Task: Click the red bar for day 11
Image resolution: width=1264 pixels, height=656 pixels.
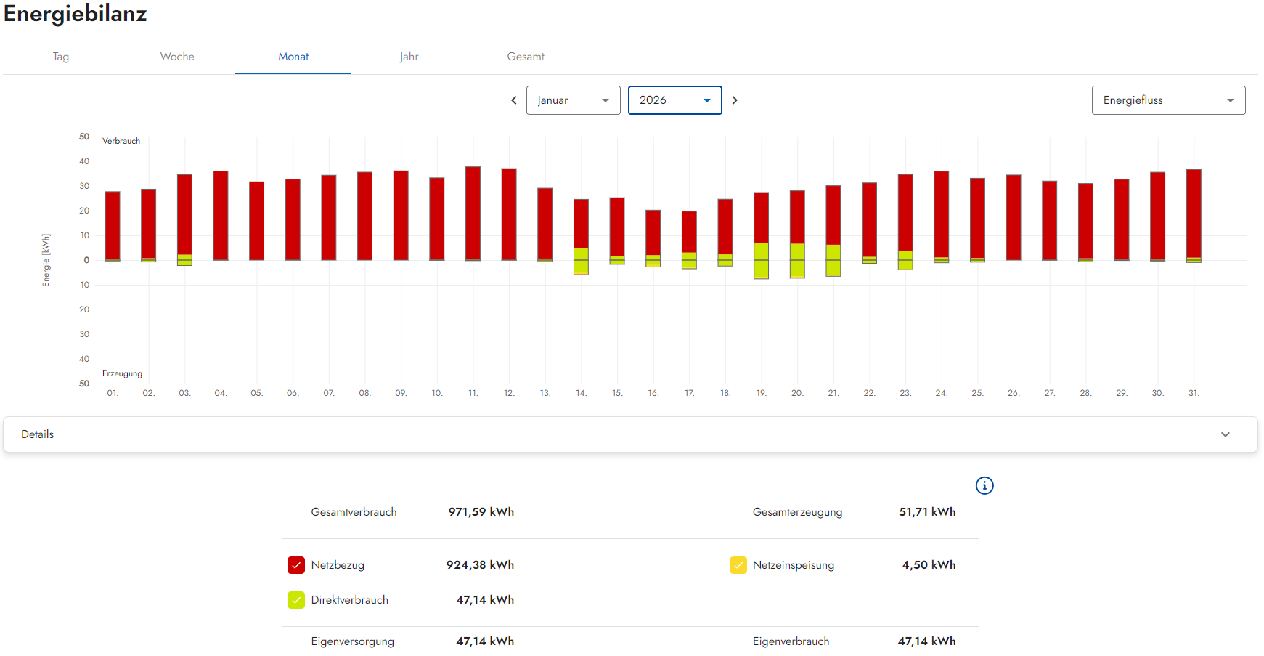Action: pyautogui.click(x=473, y=213)
